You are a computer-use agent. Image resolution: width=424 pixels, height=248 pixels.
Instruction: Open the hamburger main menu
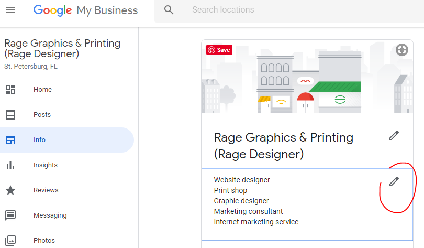[10, 10]
